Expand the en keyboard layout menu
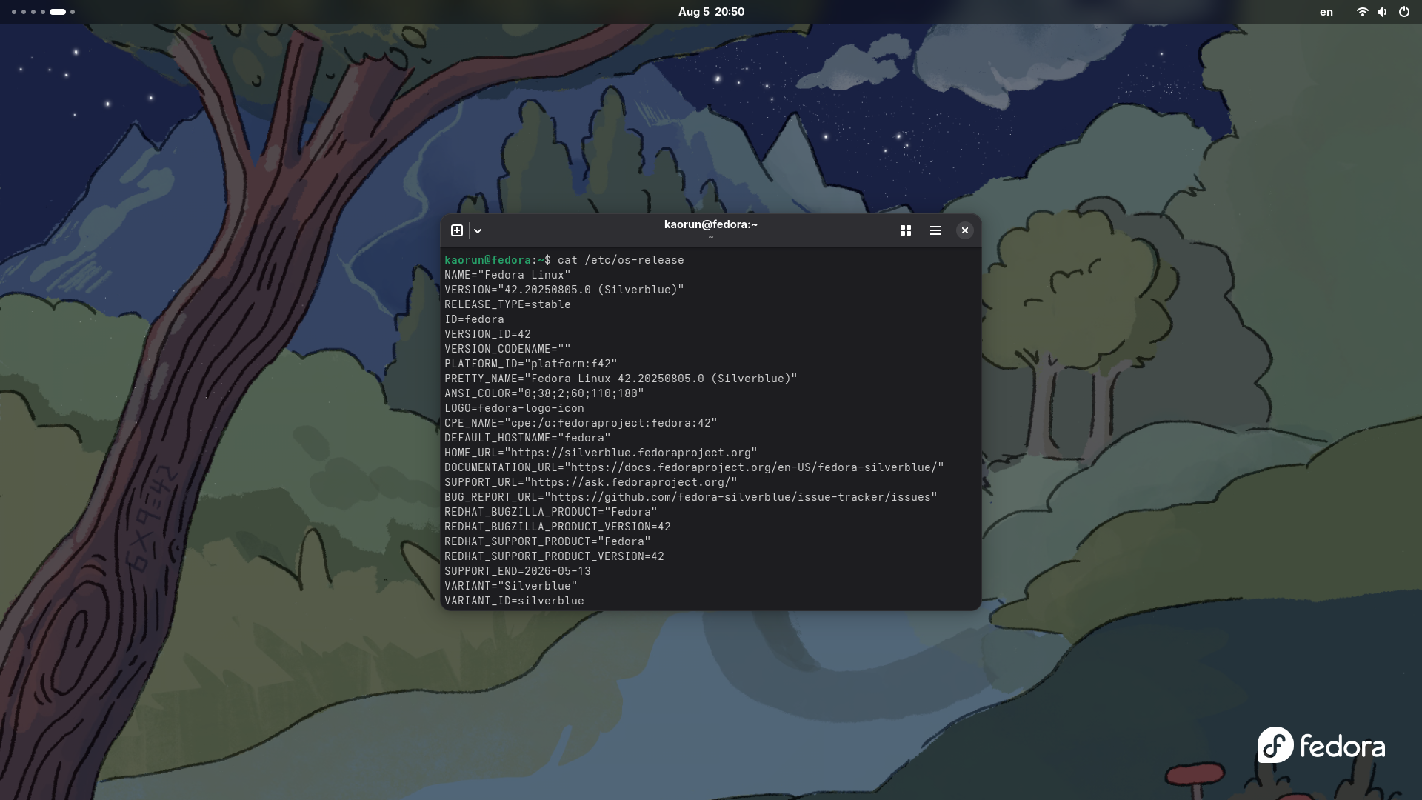The width and height of the screenshot is (1422, 800). tap(1326, 12)
